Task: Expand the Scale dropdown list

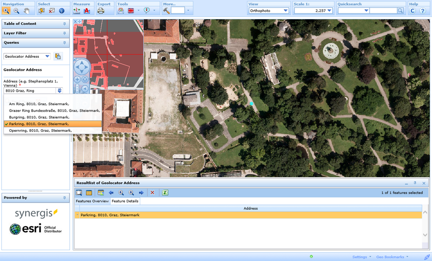Action: pos(329,10)
